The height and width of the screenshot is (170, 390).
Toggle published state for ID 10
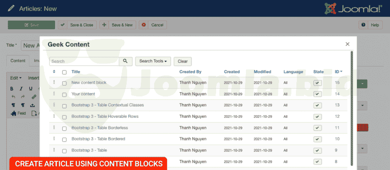pyautogui.click(x=318, y=139)
